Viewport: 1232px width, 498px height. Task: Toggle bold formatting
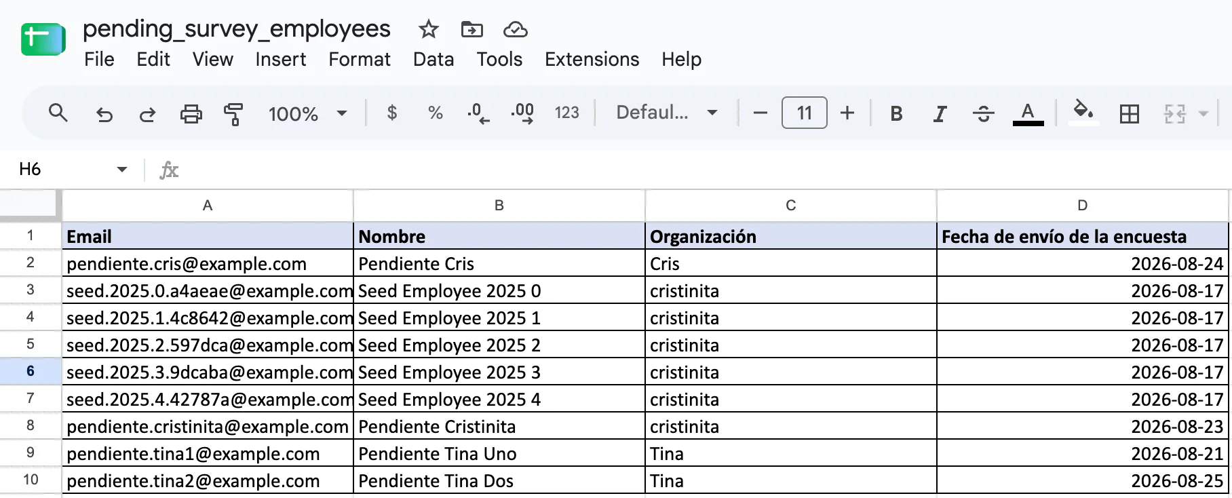pos(896,113)
